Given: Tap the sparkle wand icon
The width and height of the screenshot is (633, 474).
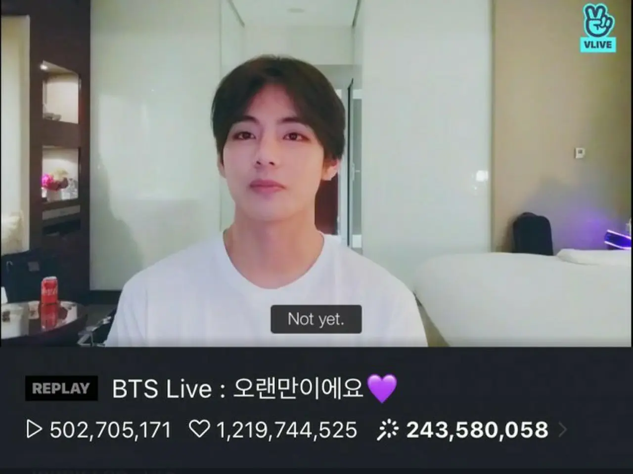Looking at the screenshot, I should (x=387, y=430).
